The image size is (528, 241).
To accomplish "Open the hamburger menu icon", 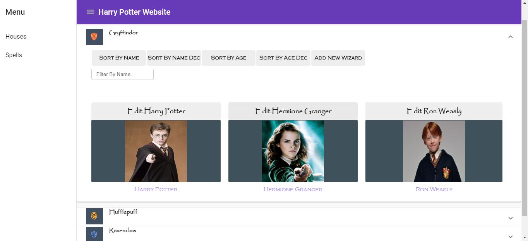I will tap(91, 12).
